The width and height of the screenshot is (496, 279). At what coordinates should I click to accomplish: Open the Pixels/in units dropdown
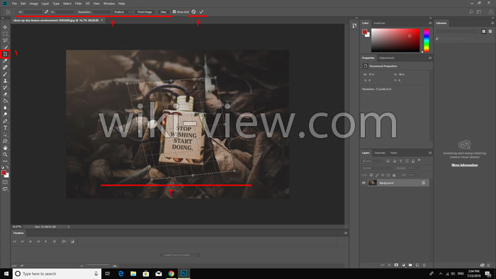click(x=122, y=12)
